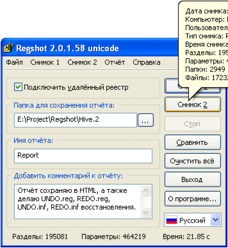The width and height of the screenshot is (228, 248).
Task: Click the comment box scroll up arrow
Action: 146,191
